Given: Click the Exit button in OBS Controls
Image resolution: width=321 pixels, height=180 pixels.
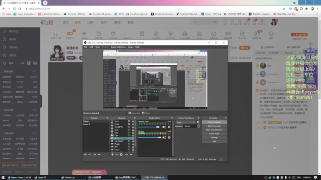Looking at the screenshot, I should (214, 141).
